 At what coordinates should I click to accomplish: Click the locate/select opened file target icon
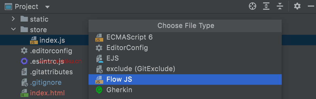coord(253,6)
